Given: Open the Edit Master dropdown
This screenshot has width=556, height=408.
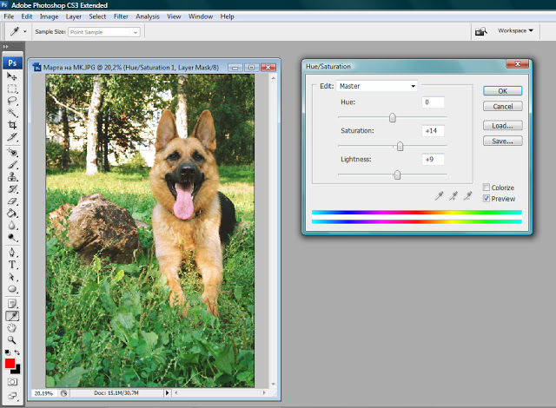Looking at the screenshot, I should [378, 86].
